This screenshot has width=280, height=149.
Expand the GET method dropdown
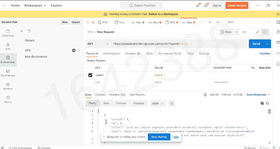98,44
